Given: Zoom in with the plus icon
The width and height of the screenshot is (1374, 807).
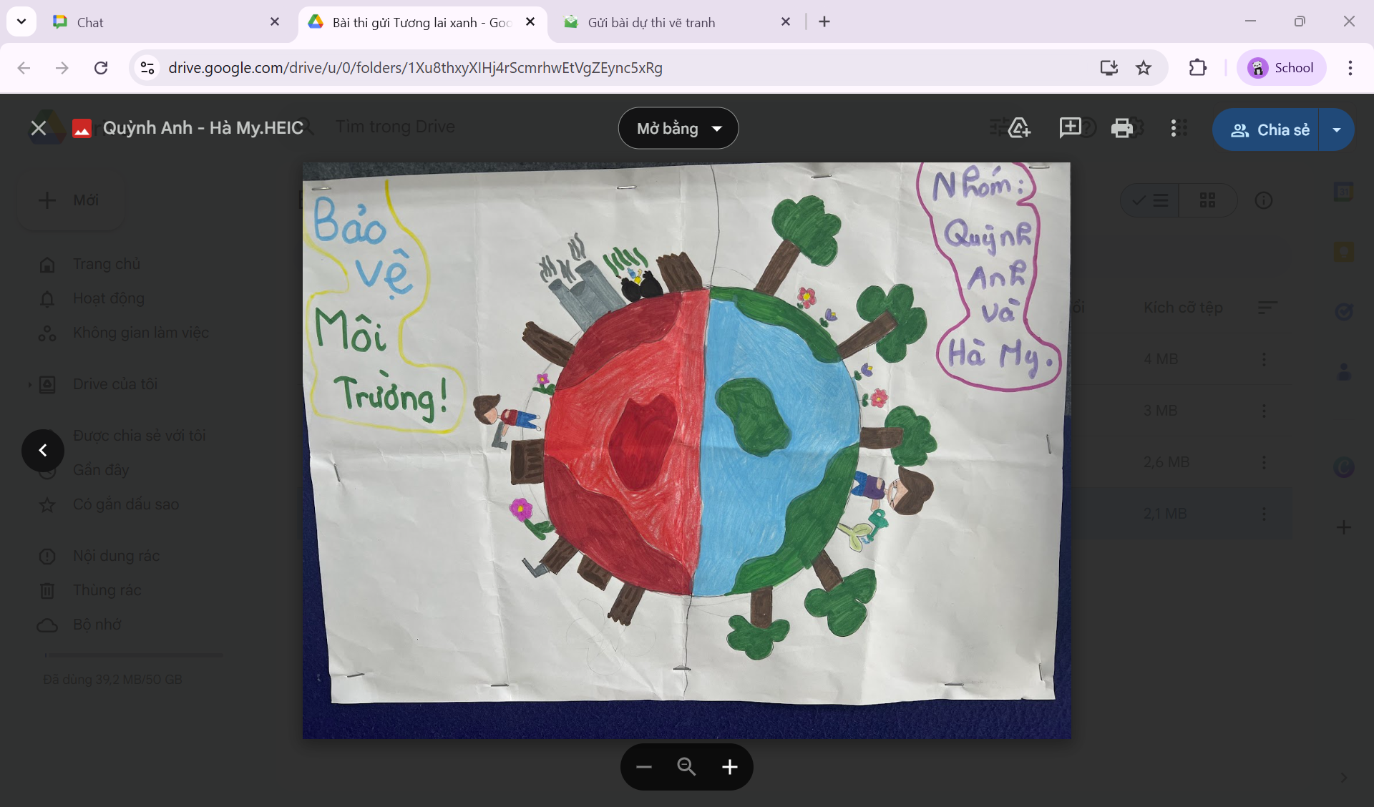Looking at the screenshot, I should point(729,767).
